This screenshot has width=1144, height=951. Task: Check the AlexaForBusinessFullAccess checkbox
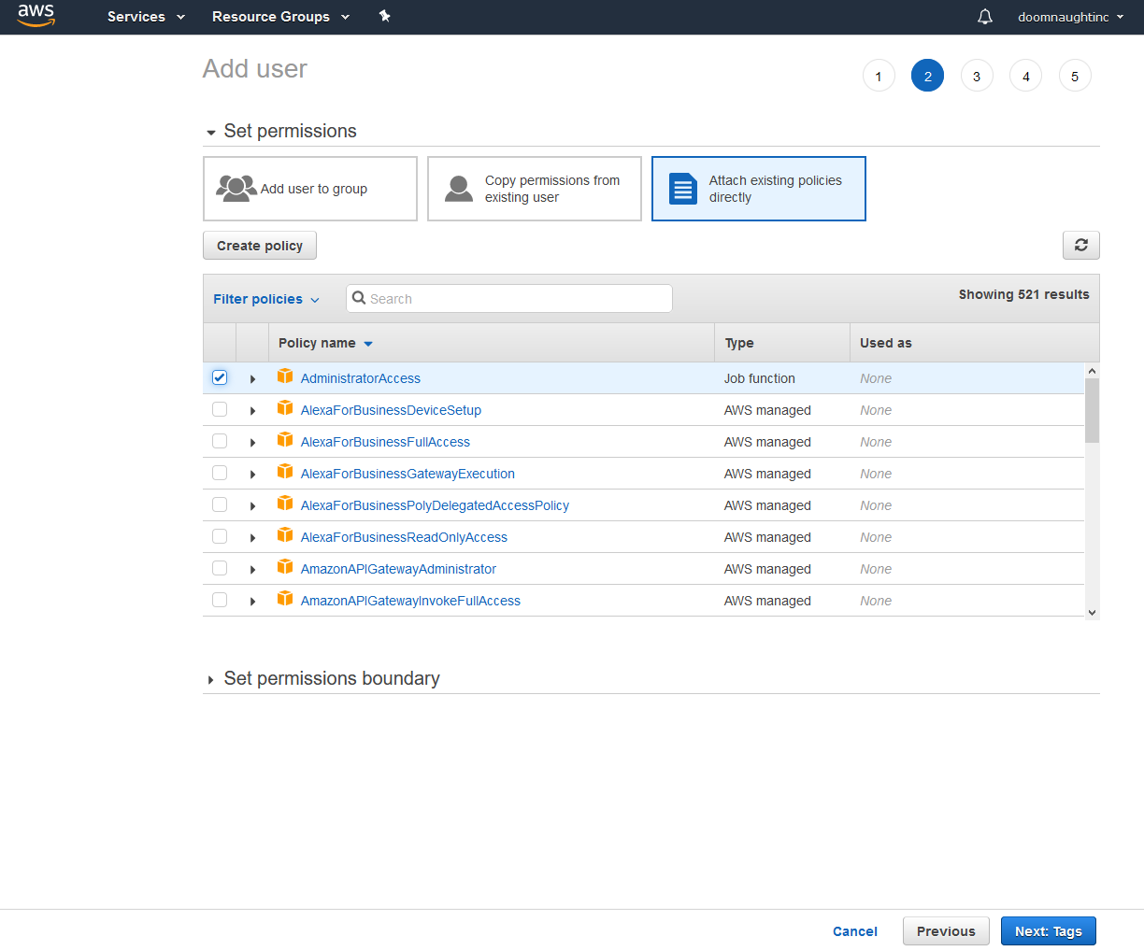point(220,441)
